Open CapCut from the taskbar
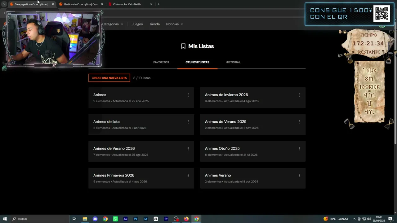This screenshot has height=223, width=397. tap(156, 219)
